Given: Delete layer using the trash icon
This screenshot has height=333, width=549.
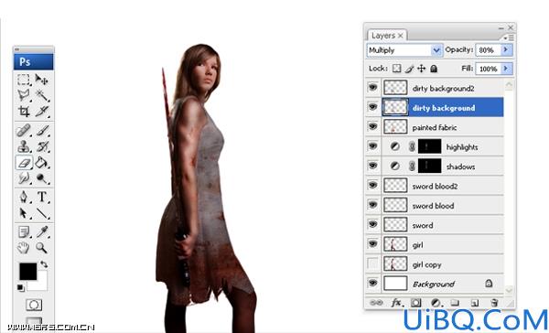Looking at the screenshot, I should click(x=494, y=303).
